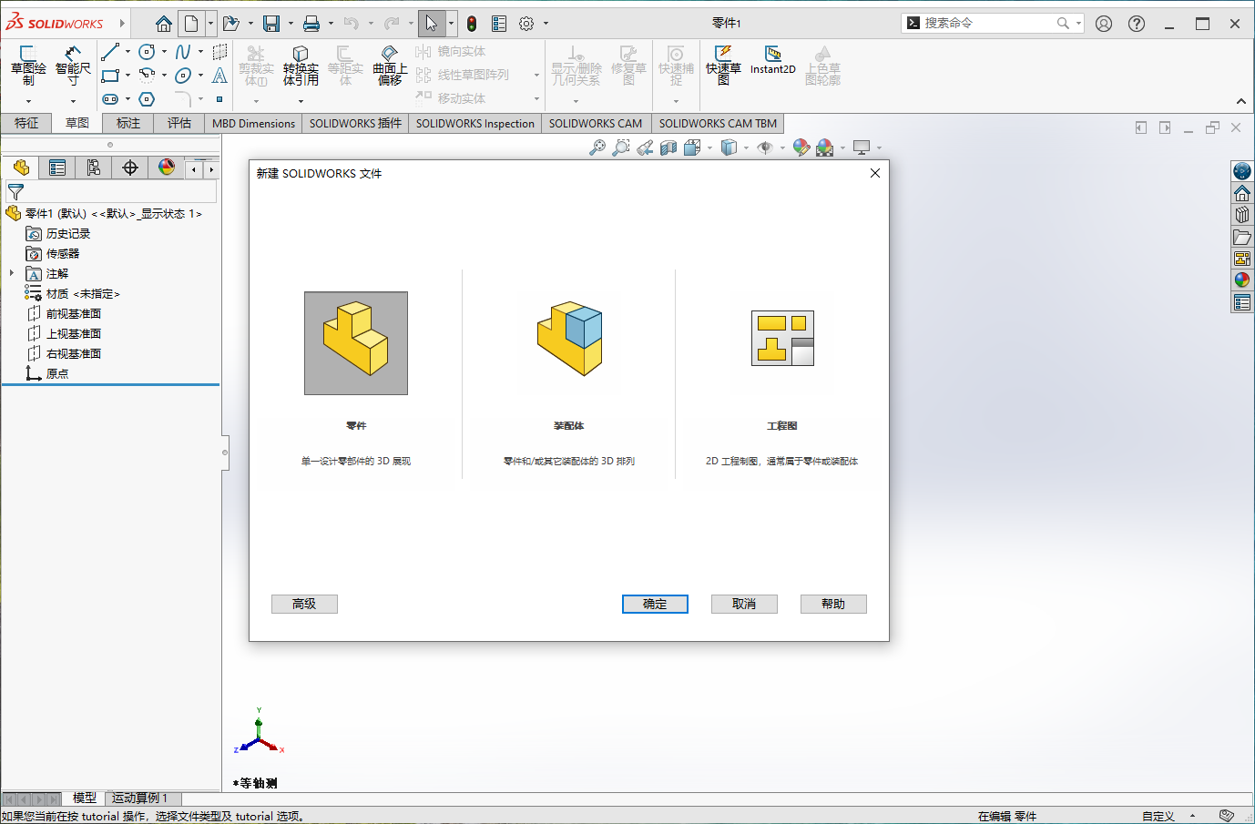Switch to the 草图 ribbon tab

(77, 123)
